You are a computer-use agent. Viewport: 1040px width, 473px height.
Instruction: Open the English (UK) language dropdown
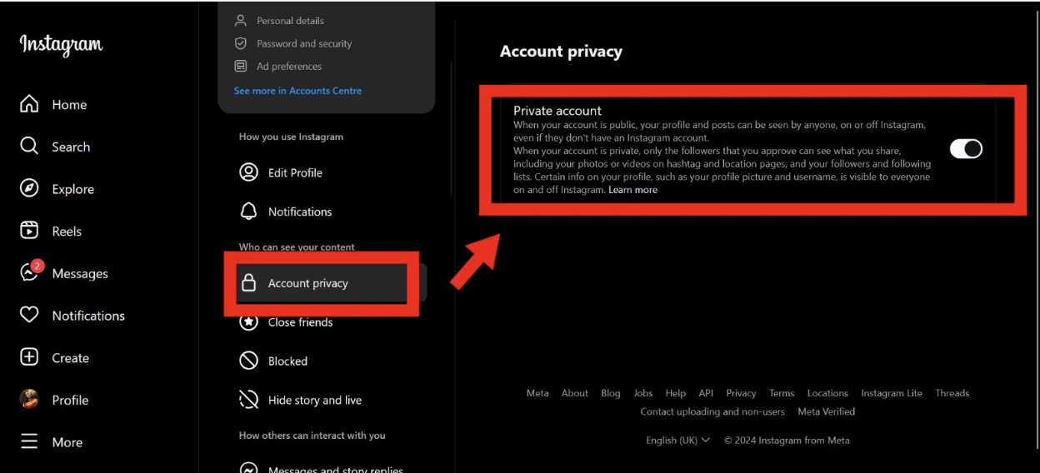tap(677, 440)
